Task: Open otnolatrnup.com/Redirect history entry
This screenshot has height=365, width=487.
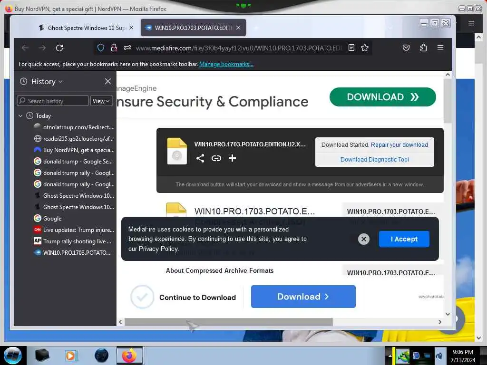Action: pyautogui.click(x=74, y=127)
